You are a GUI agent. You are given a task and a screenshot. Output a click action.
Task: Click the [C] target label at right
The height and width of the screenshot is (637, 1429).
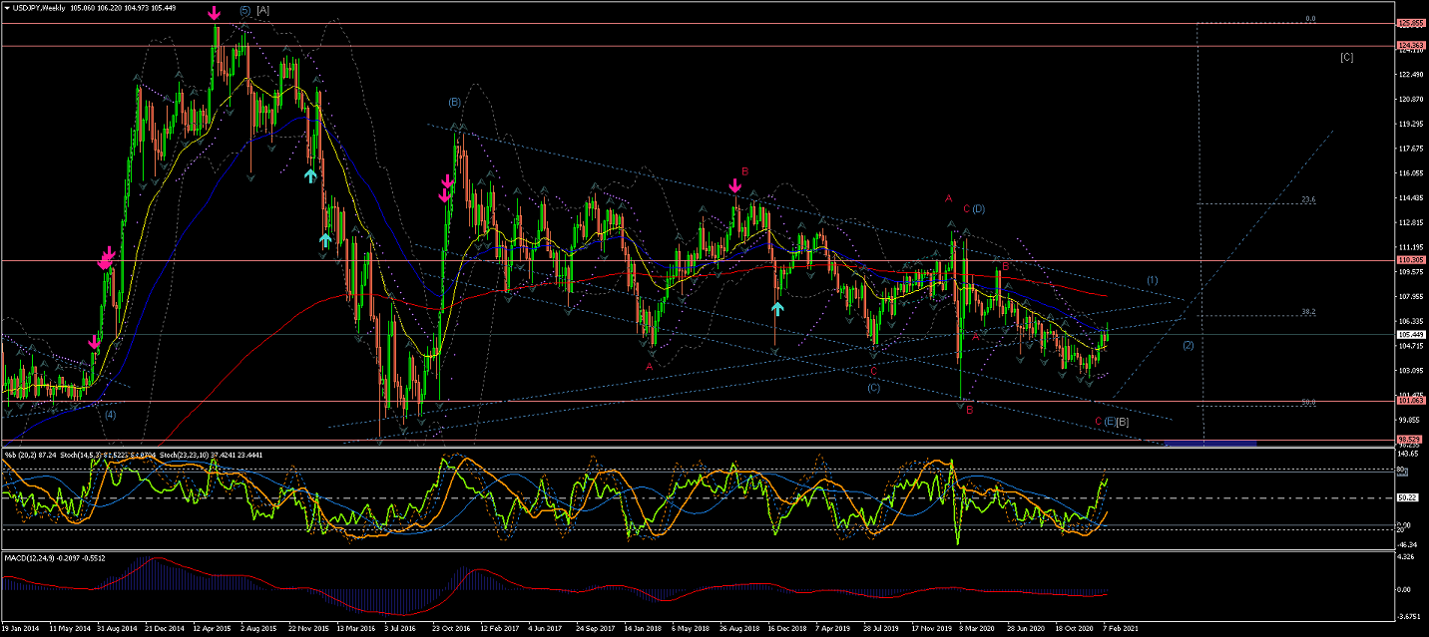tap(1346, 57)
